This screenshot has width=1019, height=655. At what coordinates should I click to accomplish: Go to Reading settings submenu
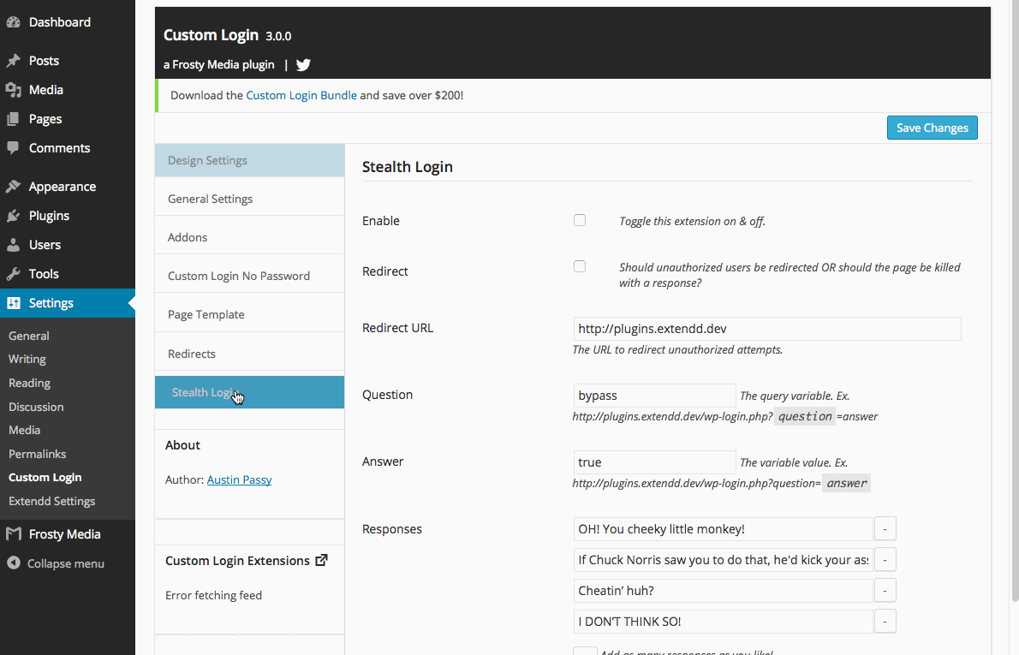coord(29,383)
